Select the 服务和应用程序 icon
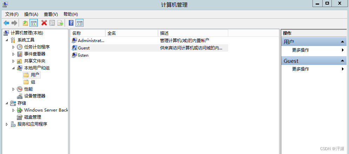349x154 pixels. click(x=13, y=124)
